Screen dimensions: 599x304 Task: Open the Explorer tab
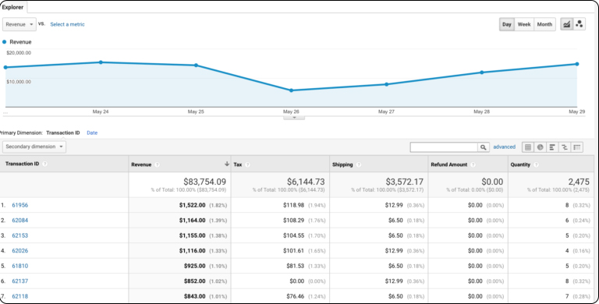click(12, 7)
